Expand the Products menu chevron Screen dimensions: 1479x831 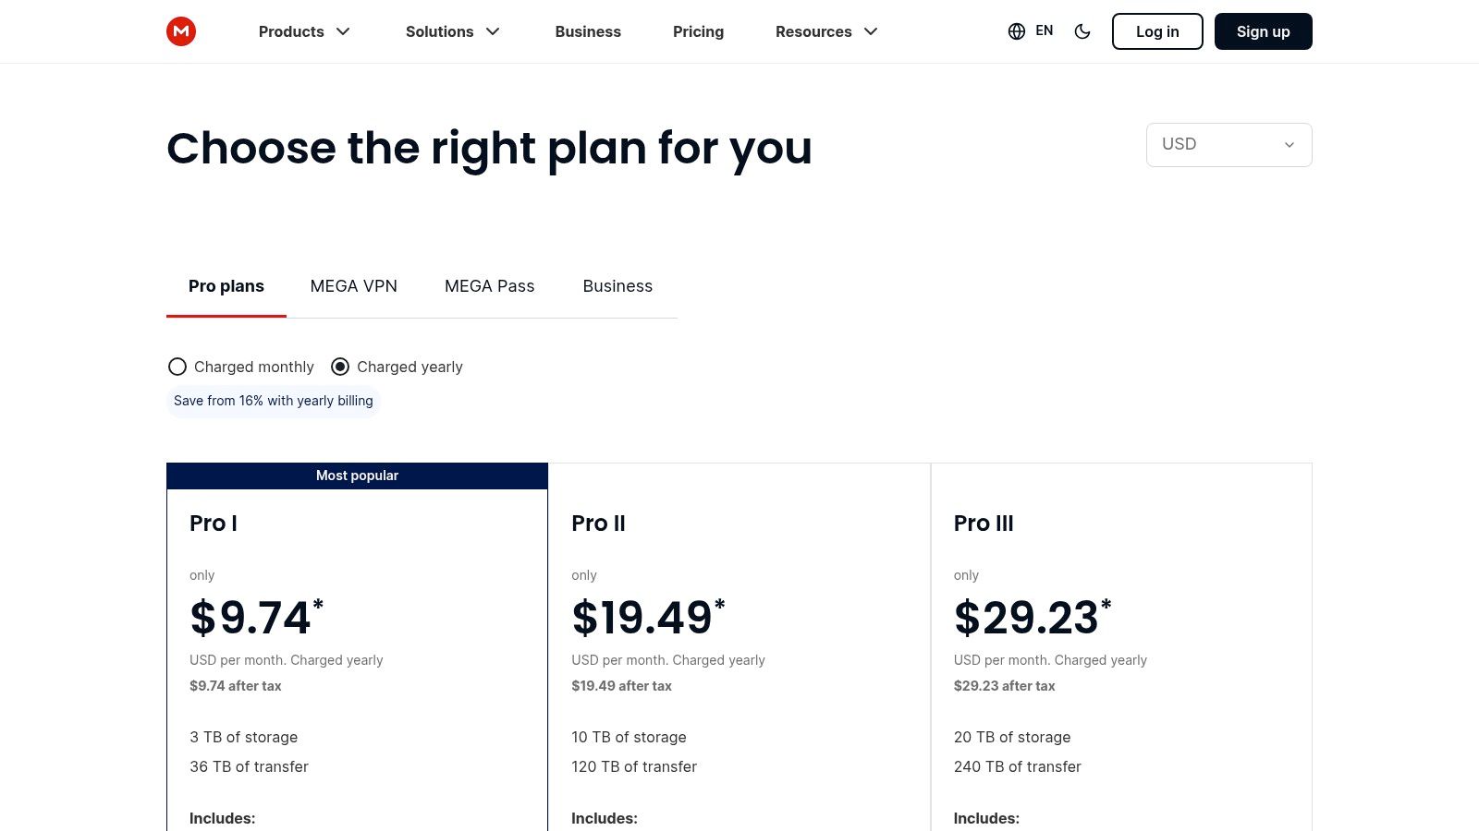(343, 31)
